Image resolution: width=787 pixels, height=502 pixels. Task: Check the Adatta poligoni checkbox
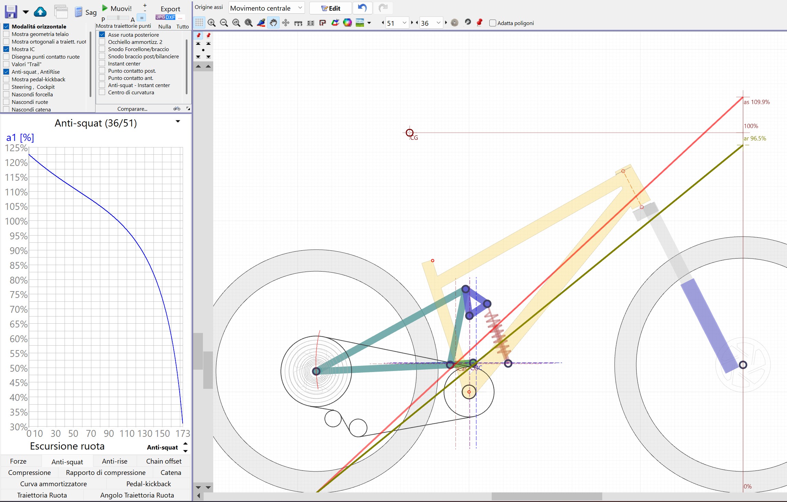(493, 23)
